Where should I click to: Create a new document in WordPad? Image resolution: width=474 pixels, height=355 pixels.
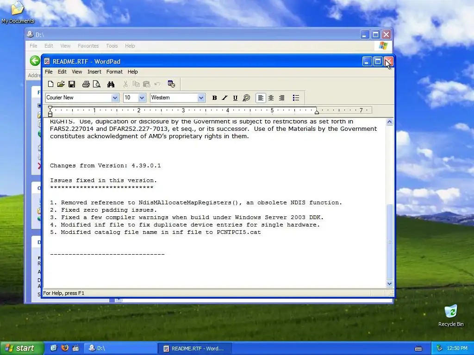tap(50, 84)
